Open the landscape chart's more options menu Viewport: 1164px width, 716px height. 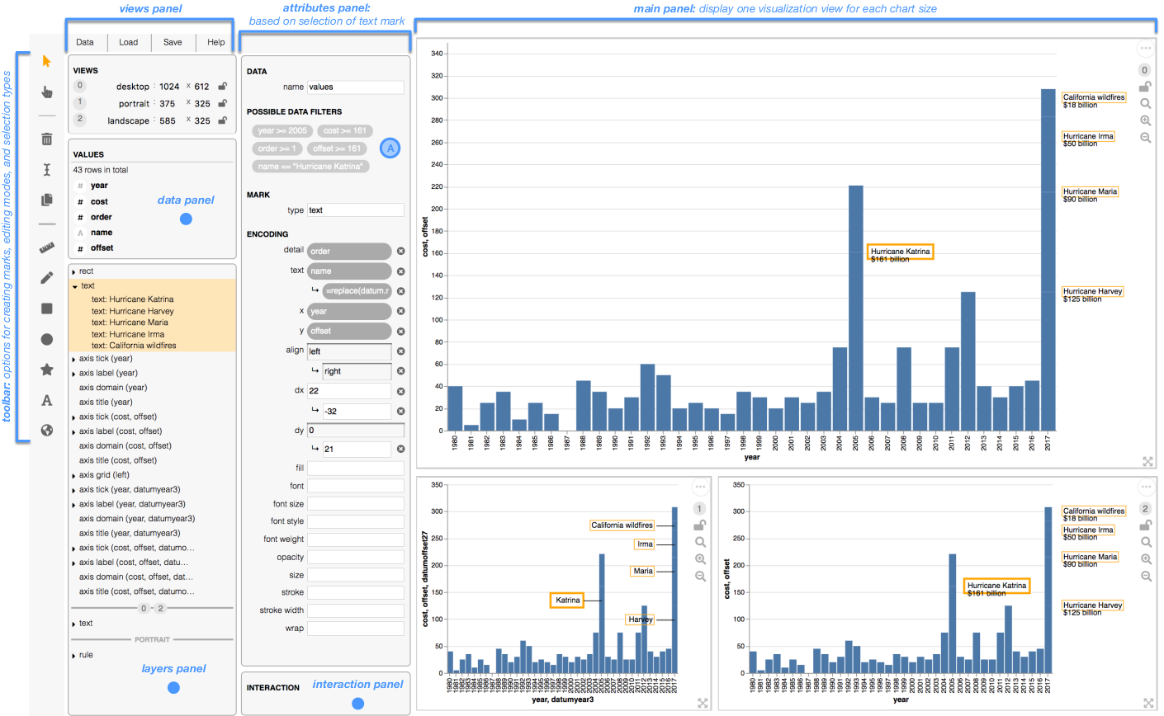tap(1145, 486)
